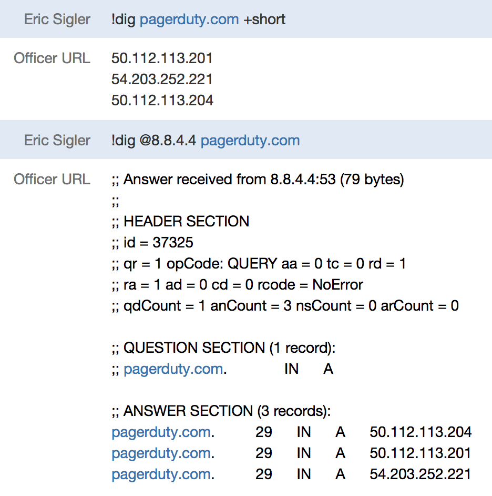The height and width of the screenshot is (496, 492).
Task: Open pagerduty.com link on the 50.112.113.201 answer row
Action: (x=161, y=453)
